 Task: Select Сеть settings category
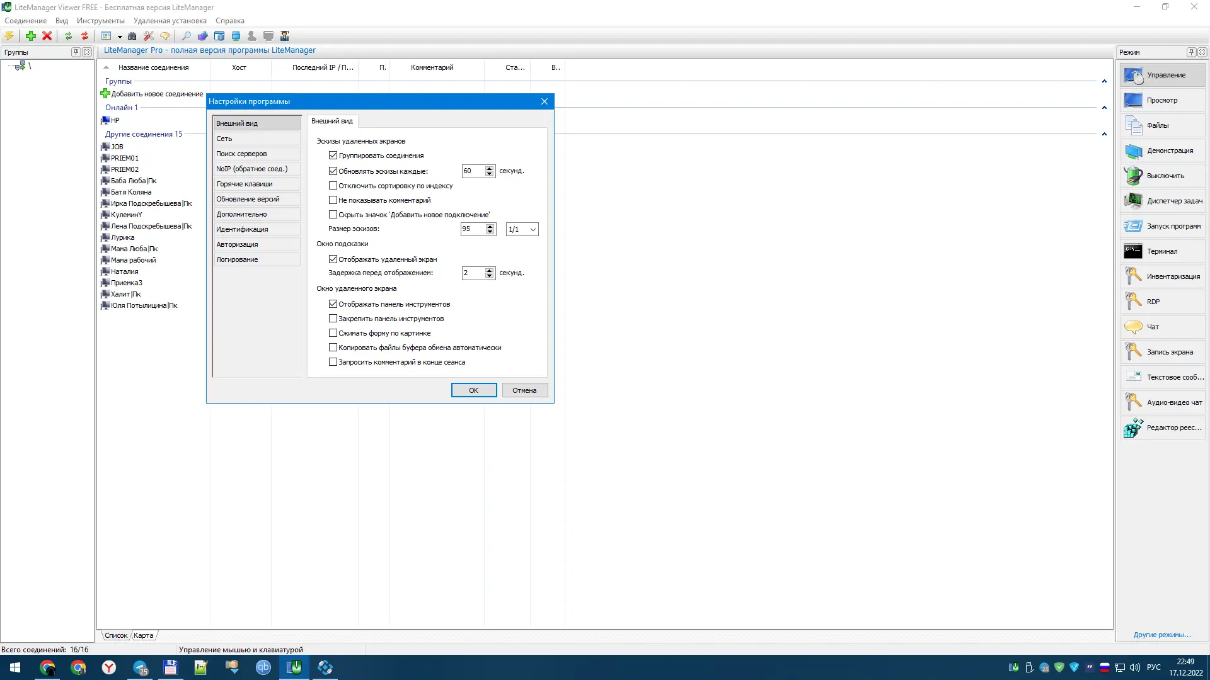coord(256,139)
